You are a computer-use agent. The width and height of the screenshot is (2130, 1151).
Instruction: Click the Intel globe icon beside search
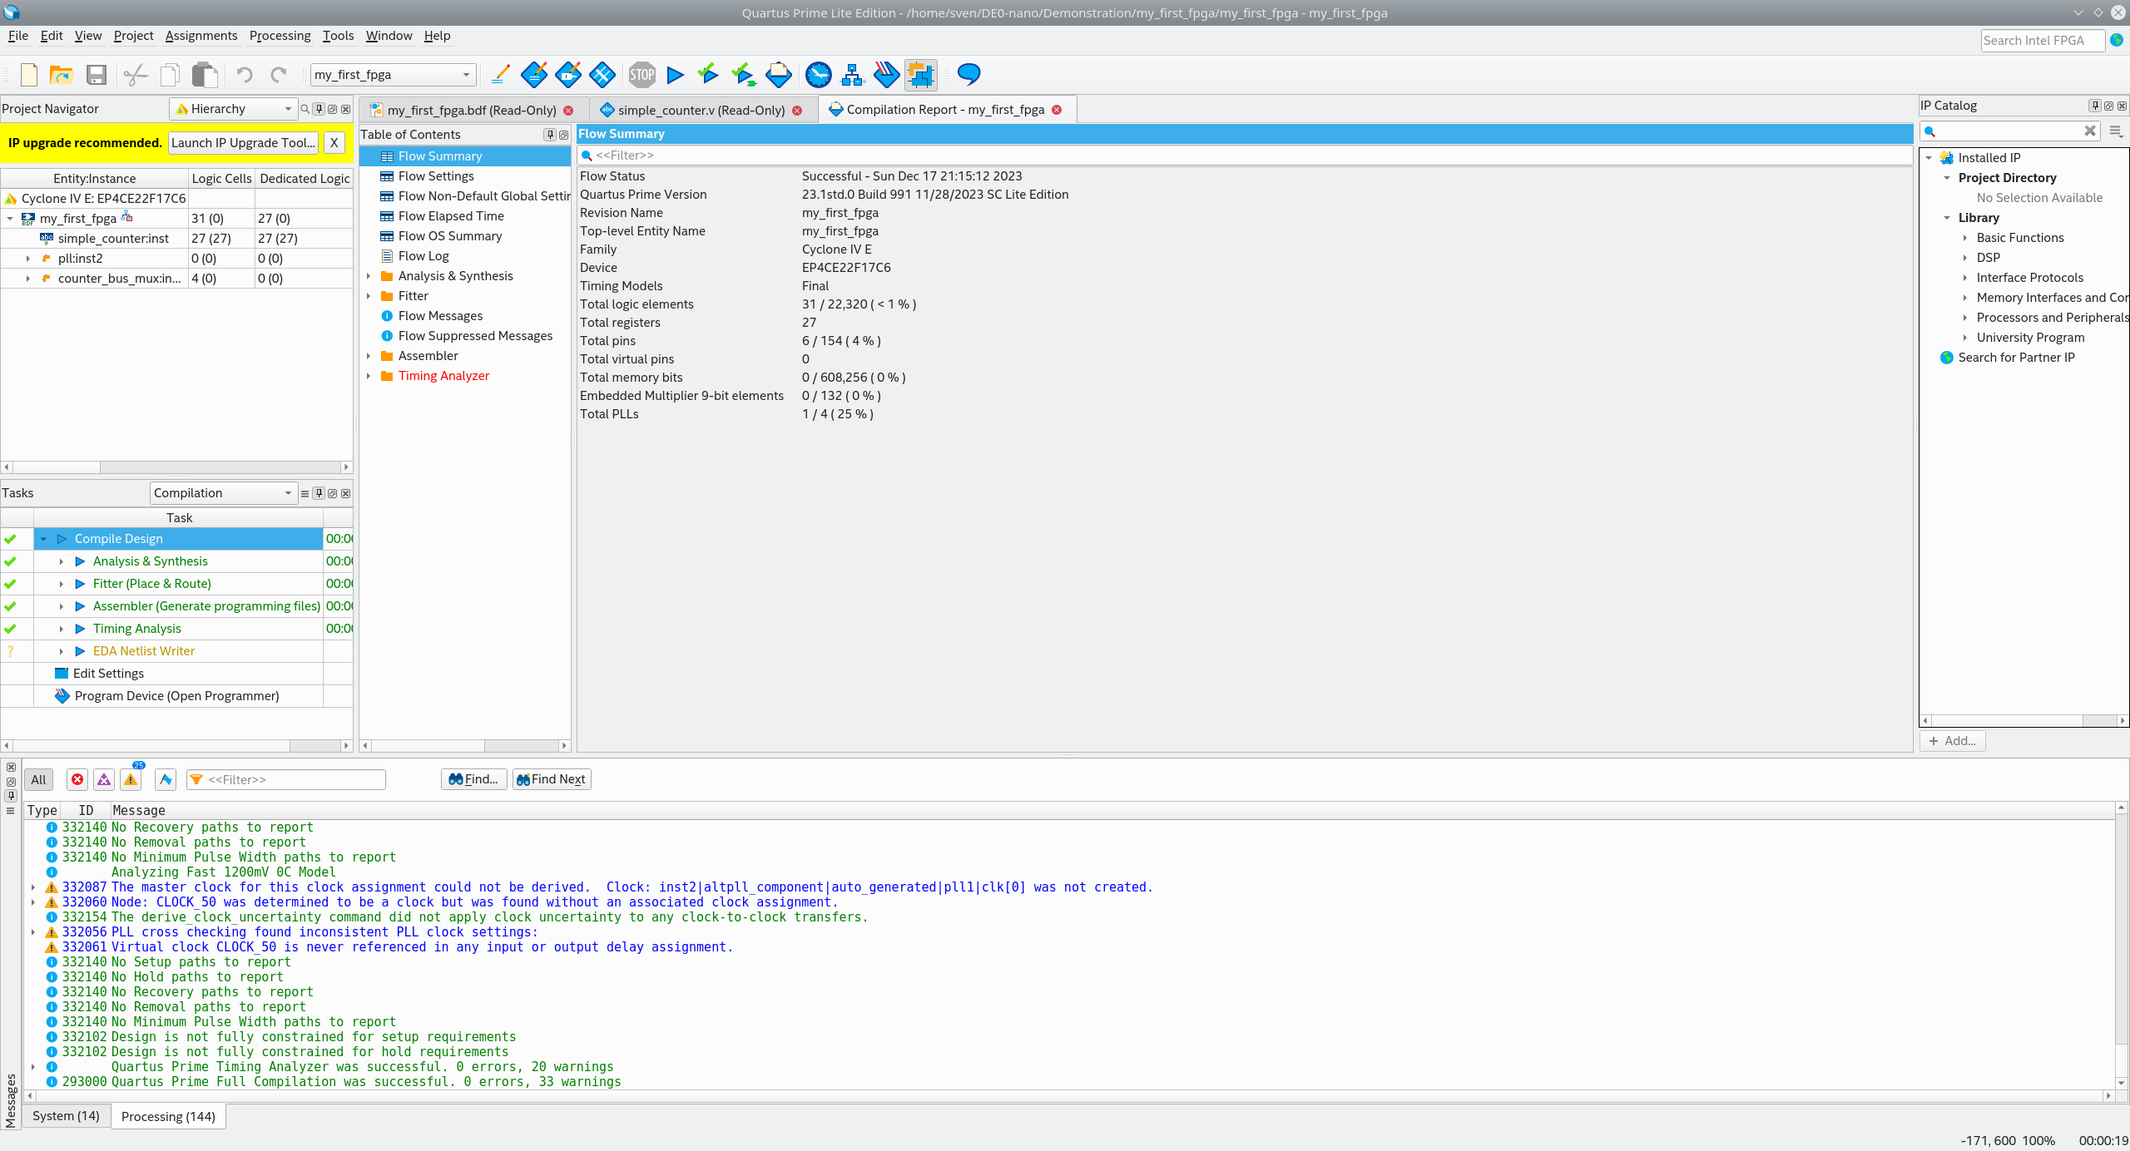tap(2117, 40)
